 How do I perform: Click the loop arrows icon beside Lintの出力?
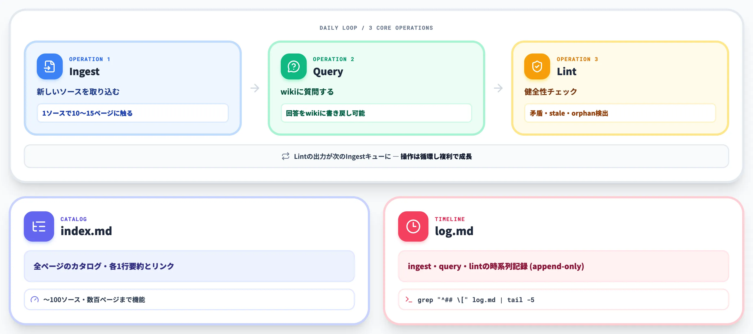click(286, 156)
